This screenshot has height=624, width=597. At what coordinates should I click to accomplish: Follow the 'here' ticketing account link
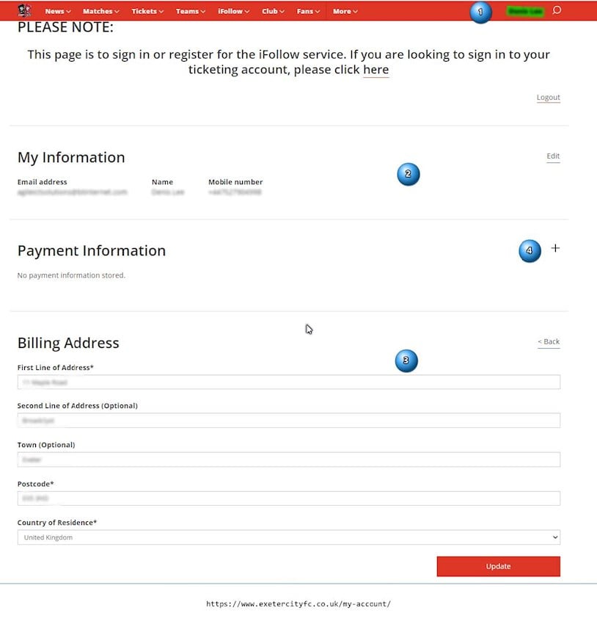[376, 70]
